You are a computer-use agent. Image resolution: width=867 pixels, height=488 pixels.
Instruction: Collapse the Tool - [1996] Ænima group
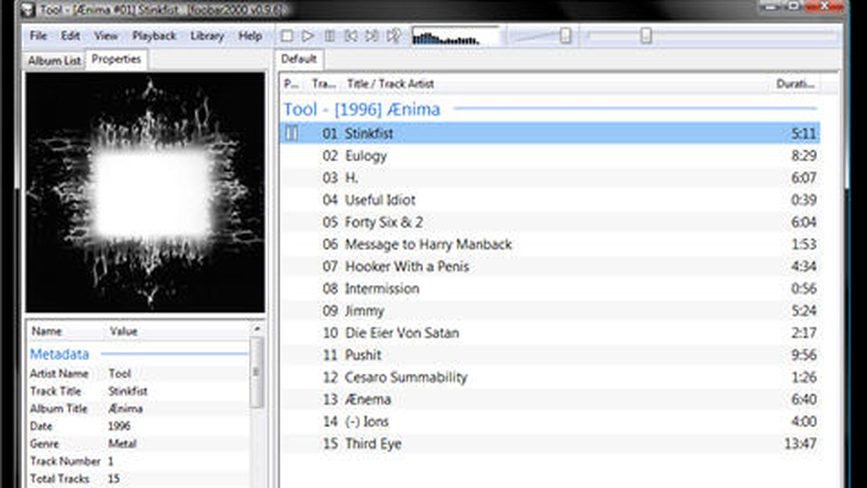click(362, 110)
